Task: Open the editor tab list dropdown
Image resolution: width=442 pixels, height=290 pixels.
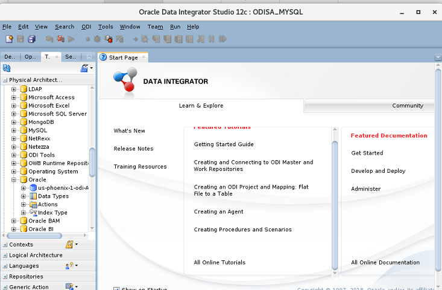Action: [x=438, y=57]
